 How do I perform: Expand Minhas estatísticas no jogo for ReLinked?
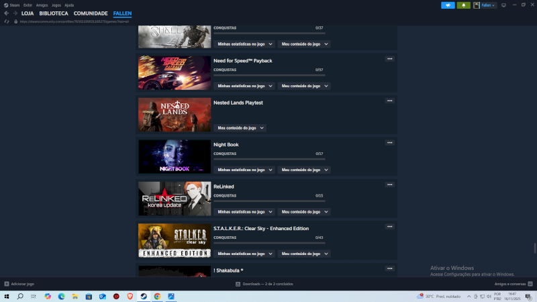[244, 212]
